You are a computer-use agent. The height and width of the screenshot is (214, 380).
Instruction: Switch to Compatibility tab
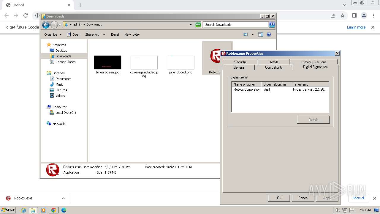[x=274, y=67]
